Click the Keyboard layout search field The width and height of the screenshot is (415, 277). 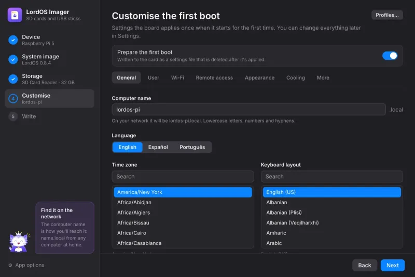332,177
